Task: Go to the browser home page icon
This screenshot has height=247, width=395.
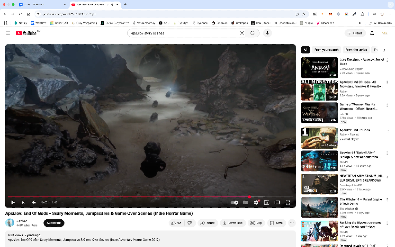Action: pos(29,14)
